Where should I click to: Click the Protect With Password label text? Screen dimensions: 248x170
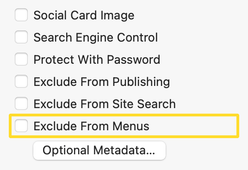coord(97,60)
